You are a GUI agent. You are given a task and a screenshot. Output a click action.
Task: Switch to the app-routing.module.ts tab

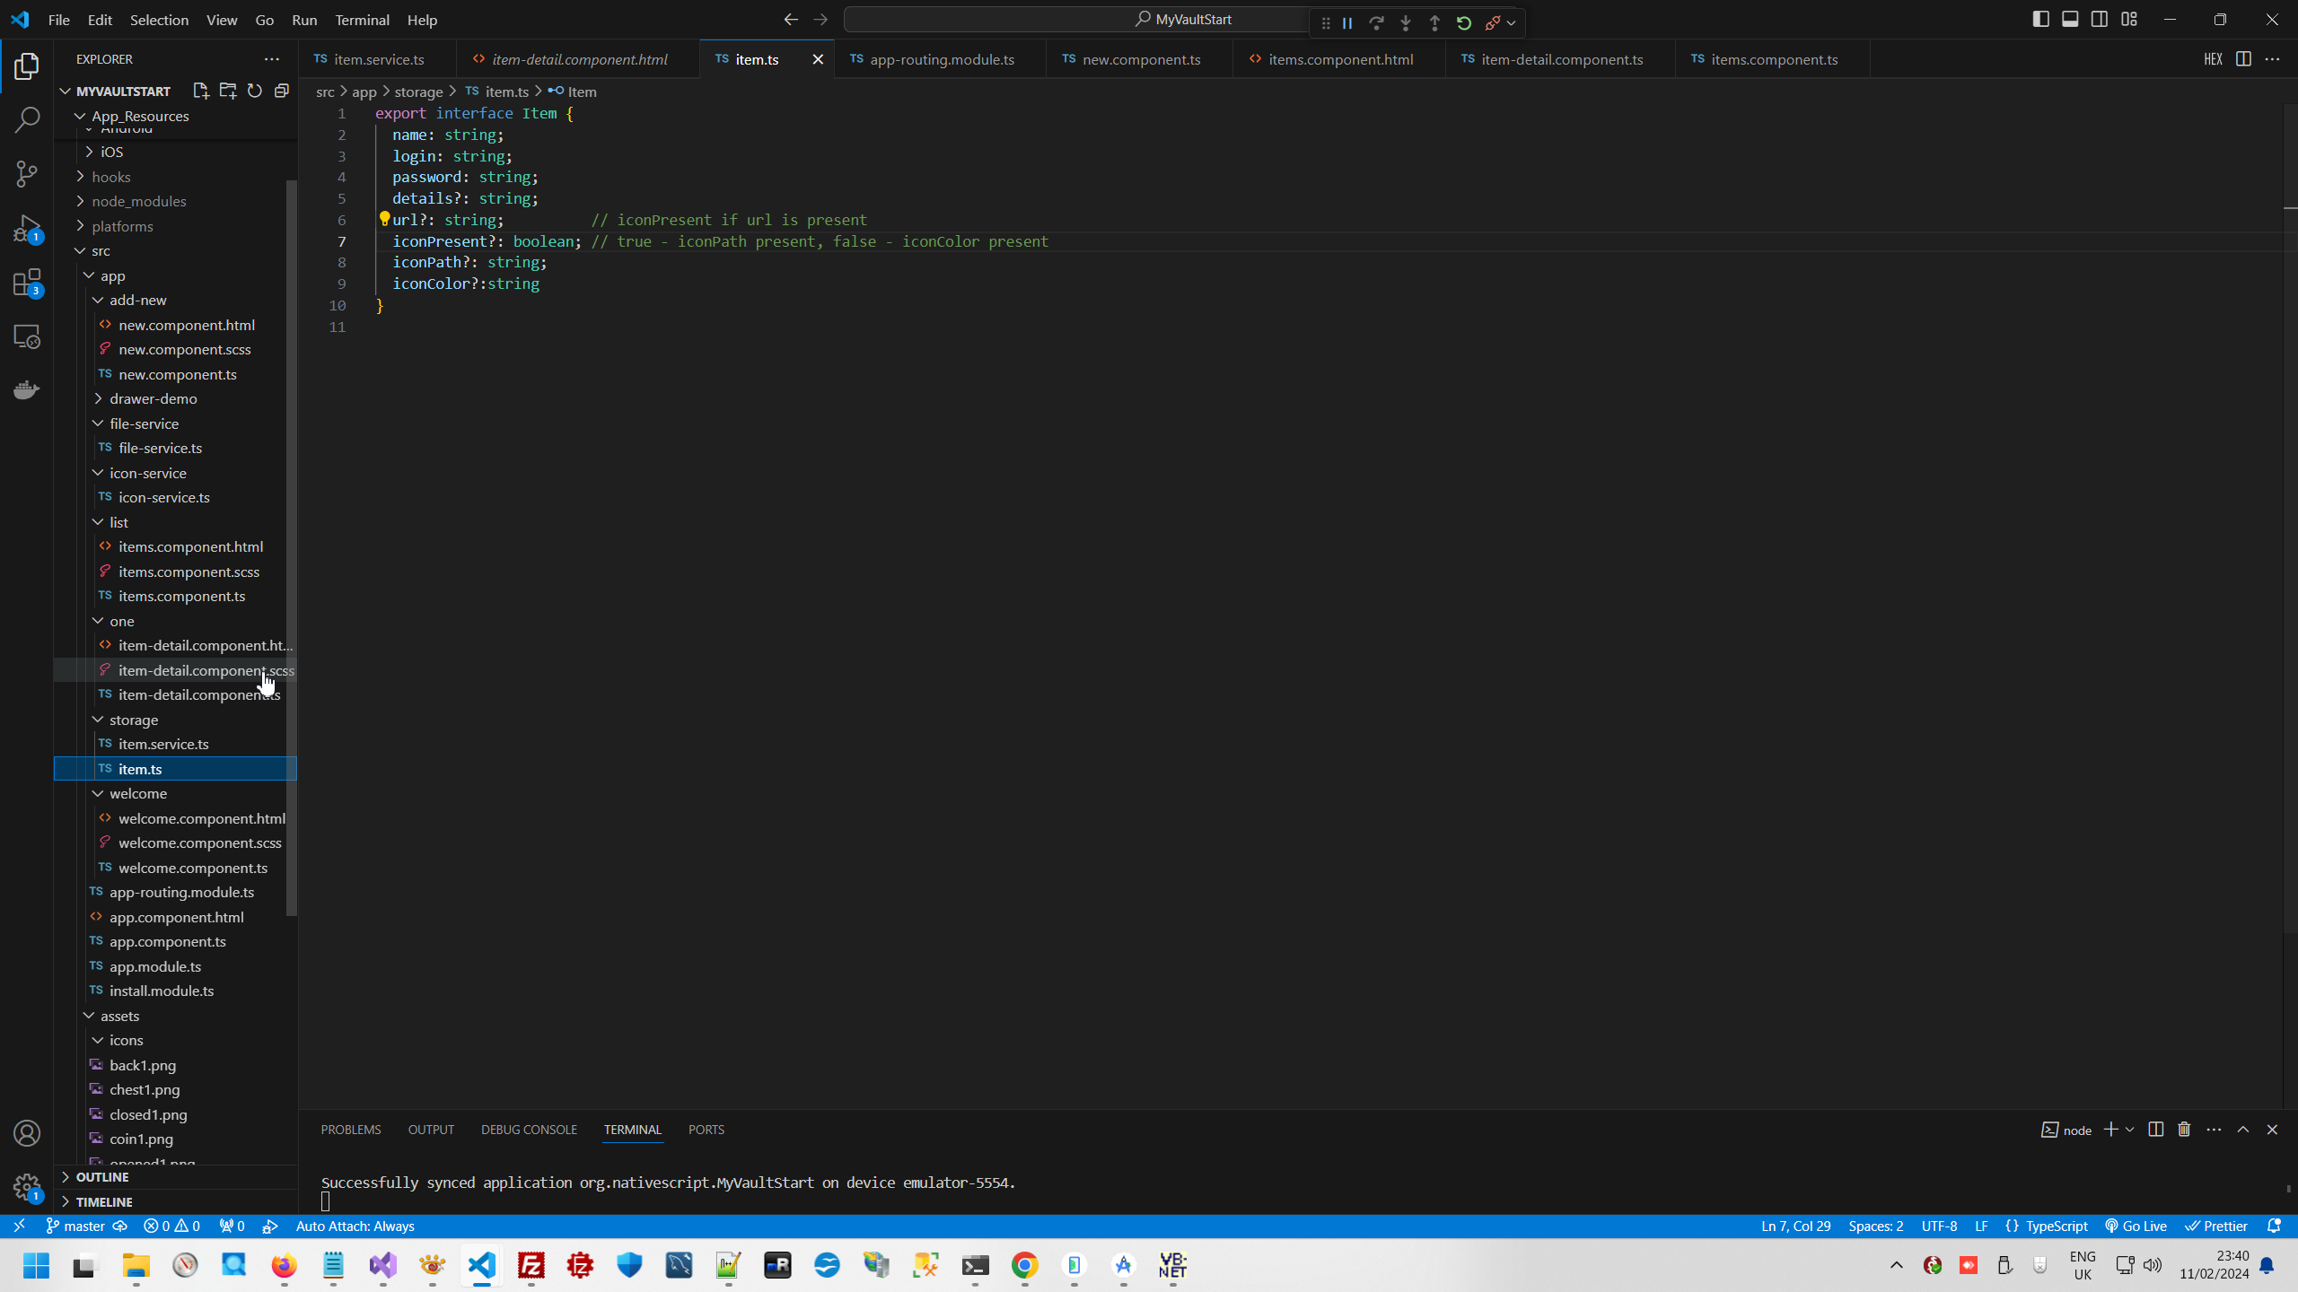(x=941, y=59)
